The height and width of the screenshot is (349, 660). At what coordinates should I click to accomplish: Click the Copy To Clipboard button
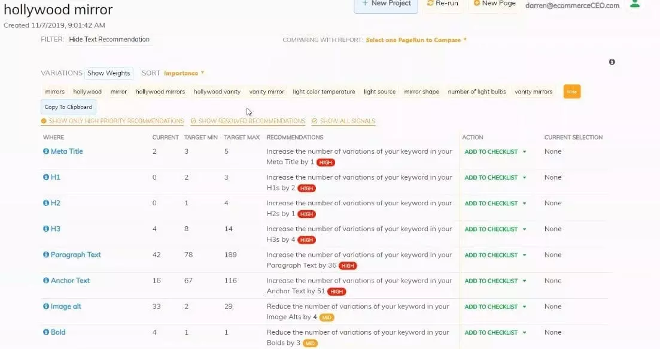pos(68,107)
